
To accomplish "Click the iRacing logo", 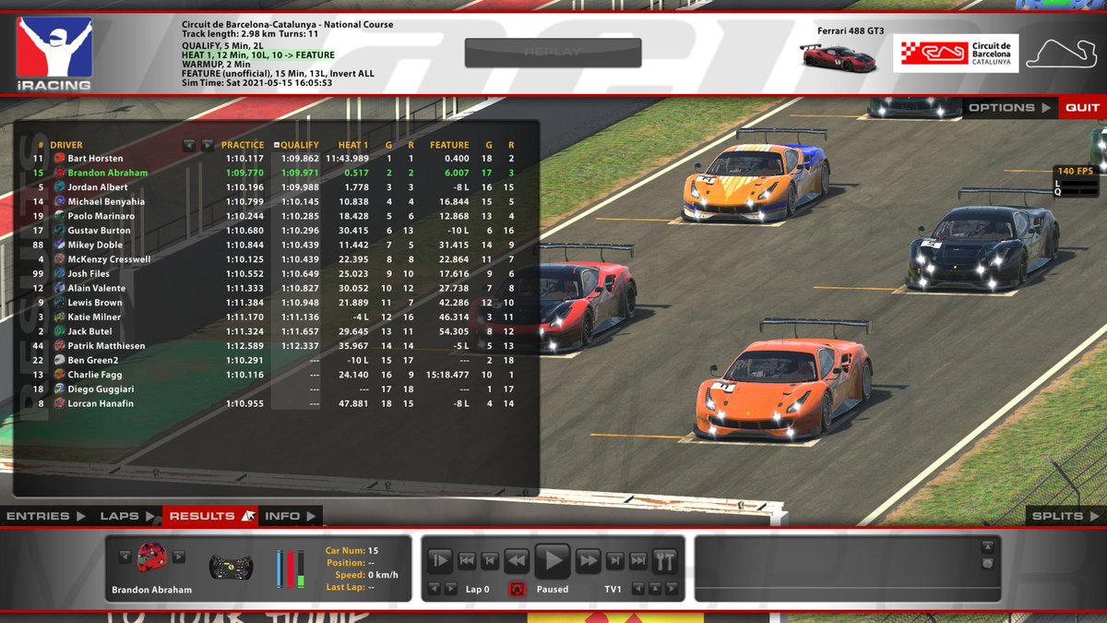I will tap(54, 54).
